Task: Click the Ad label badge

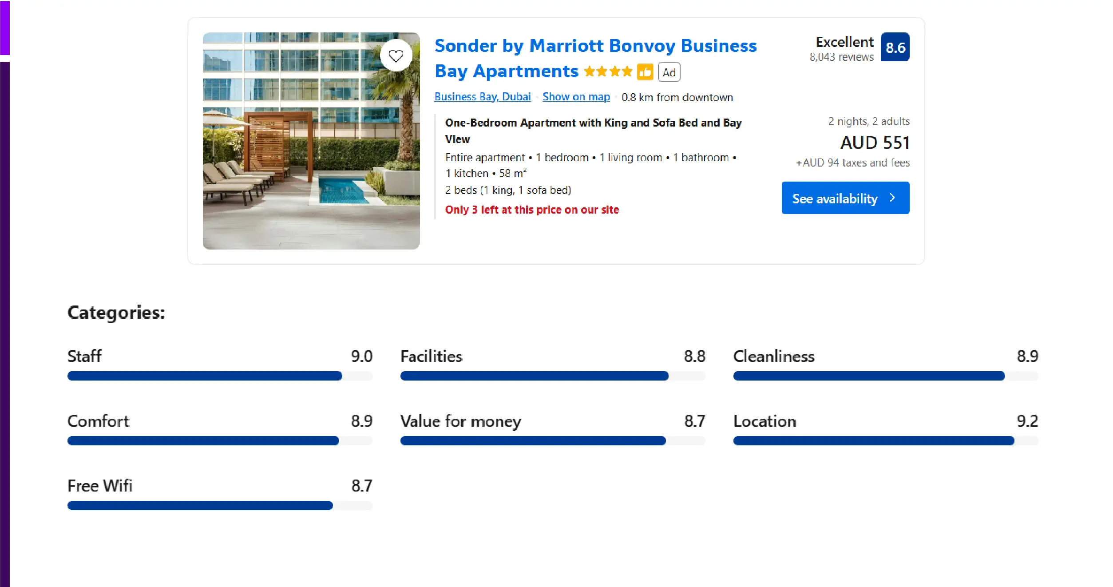Action: [669, 72]
